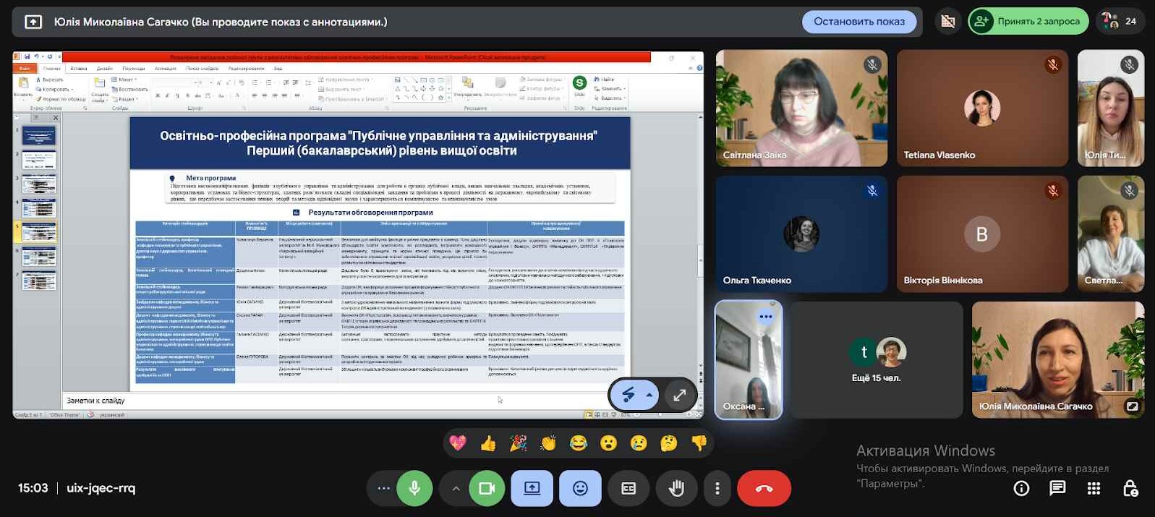This screenshot has width=1155, height=517.
Task: Leave the call with red hang-up button
Action: 764,489
